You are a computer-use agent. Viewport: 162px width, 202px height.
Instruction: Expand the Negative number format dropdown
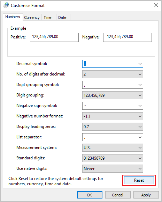coord(113,116)
